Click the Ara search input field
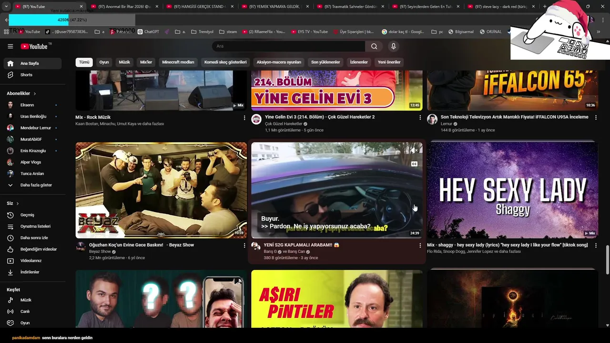This screenshot has height=343, width=610. [288, 46]
